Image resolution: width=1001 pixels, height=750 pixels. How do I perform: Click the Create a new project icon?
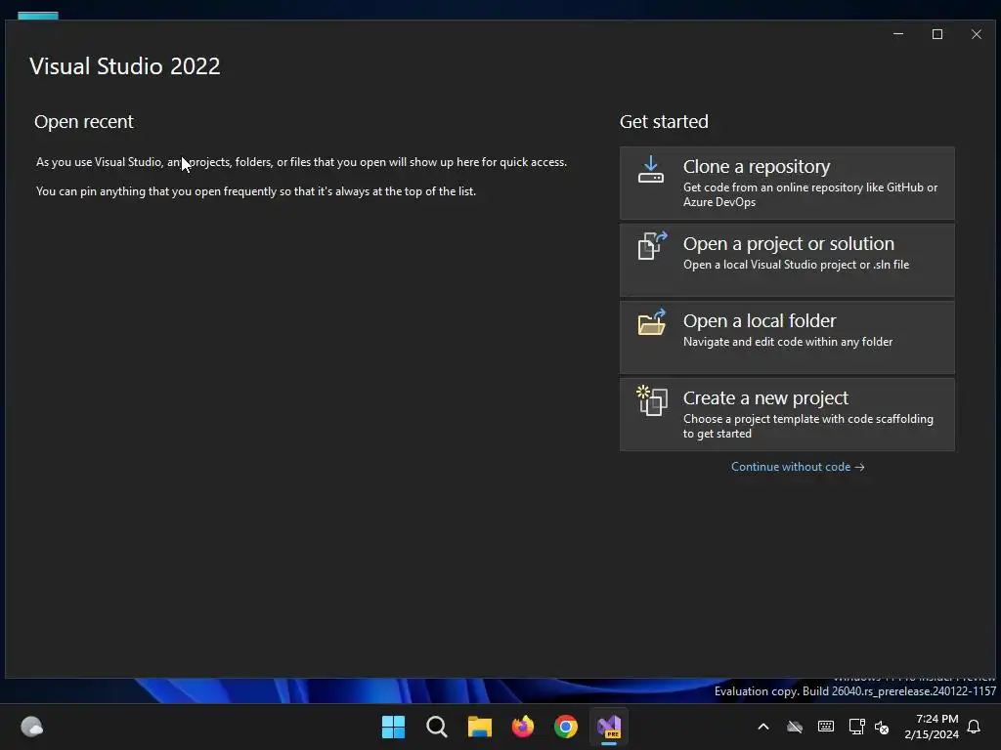652,400
